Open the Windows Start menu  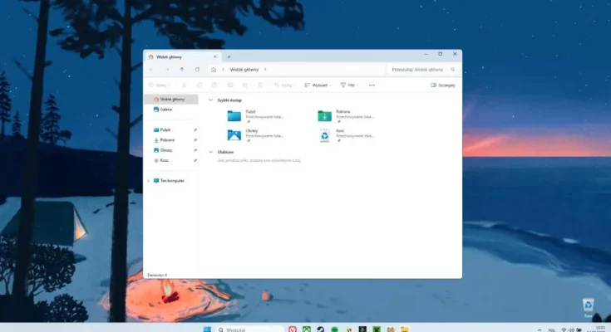point(207,330)
